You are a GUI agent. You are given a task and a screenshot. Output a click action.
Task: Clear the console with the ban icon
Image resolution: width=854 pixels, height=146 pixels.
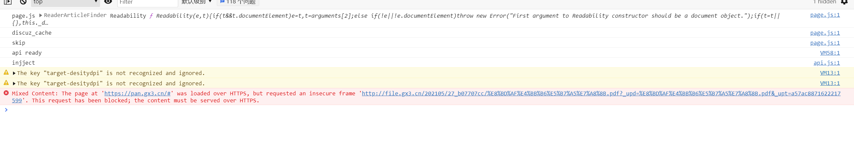point(23,2)
